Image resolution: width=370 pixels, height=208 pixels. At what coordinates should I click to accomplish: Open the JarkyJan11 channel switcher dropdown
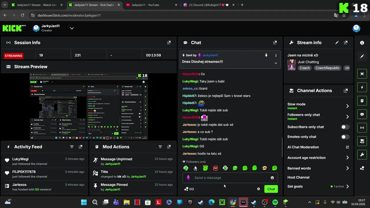(x=72, y=28)
